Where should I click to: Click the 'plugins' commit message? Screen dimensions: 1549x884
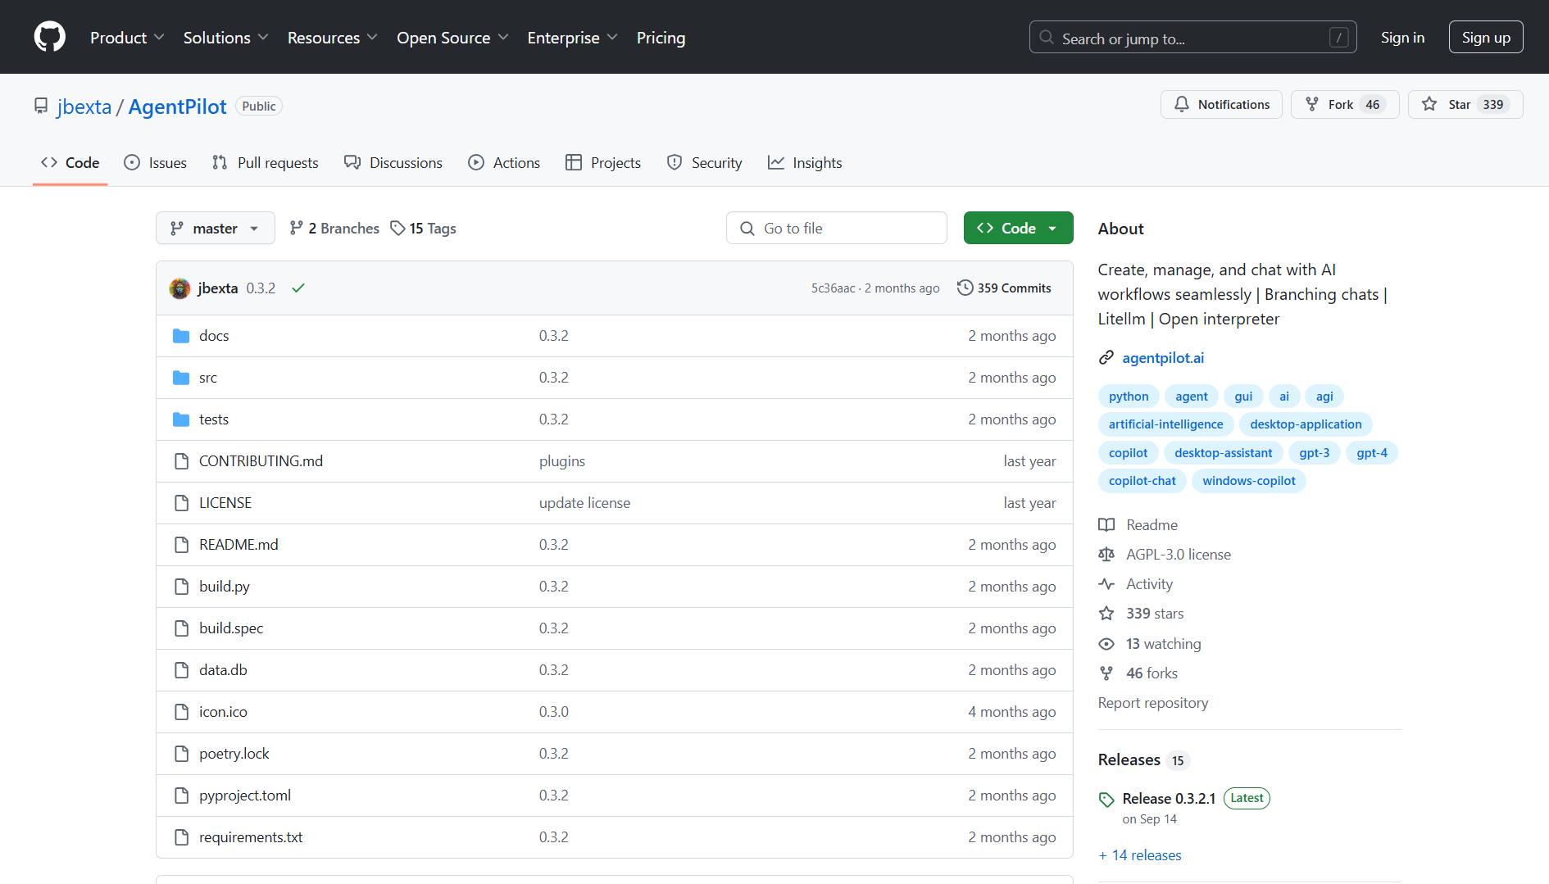562,461
